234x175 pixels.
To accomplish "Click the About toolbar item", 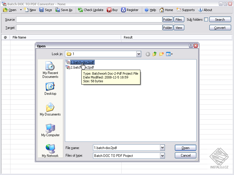I will coord(205,10).
